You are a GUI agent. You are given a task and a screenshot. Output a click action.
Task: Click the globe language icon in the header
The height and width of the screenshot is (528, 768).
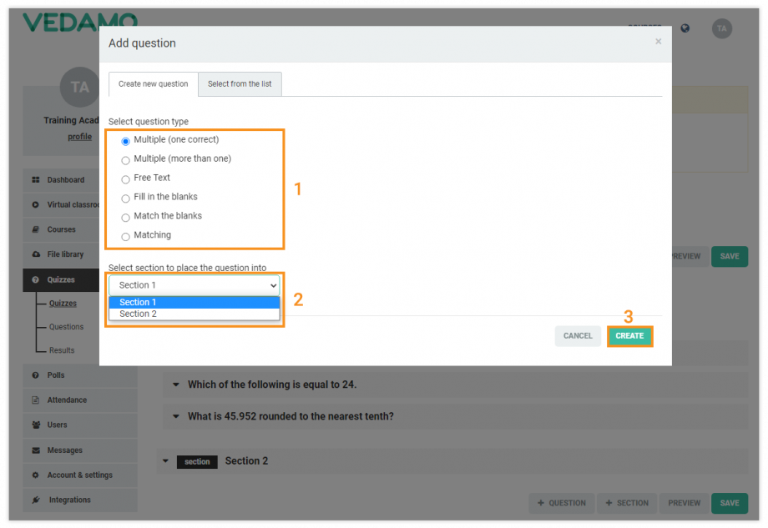point(685,28)
